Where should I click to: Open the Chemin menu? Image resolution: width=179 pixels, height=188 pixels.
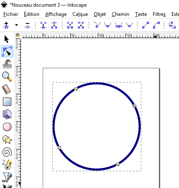[x=120, y=14]
